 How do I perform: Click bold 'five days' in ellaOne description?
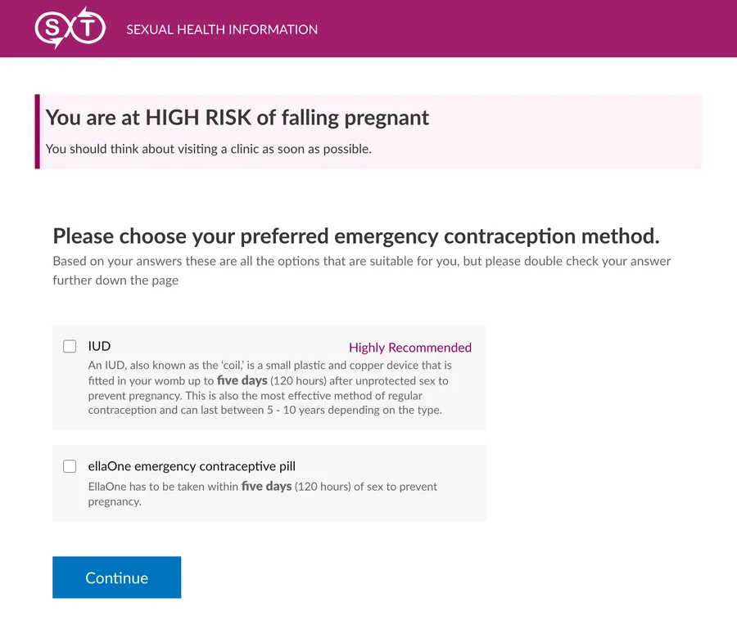click(x=266, y=487)
